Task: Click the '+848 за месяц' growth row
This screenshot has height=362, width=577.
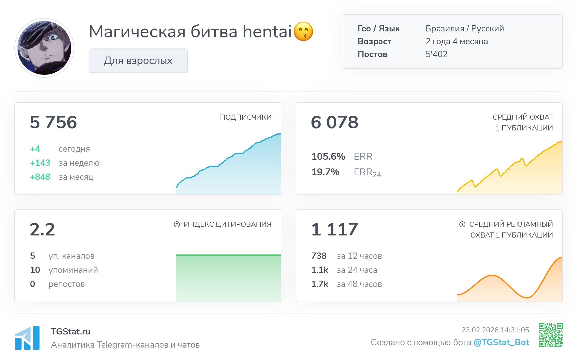Action: pos(62,177)
